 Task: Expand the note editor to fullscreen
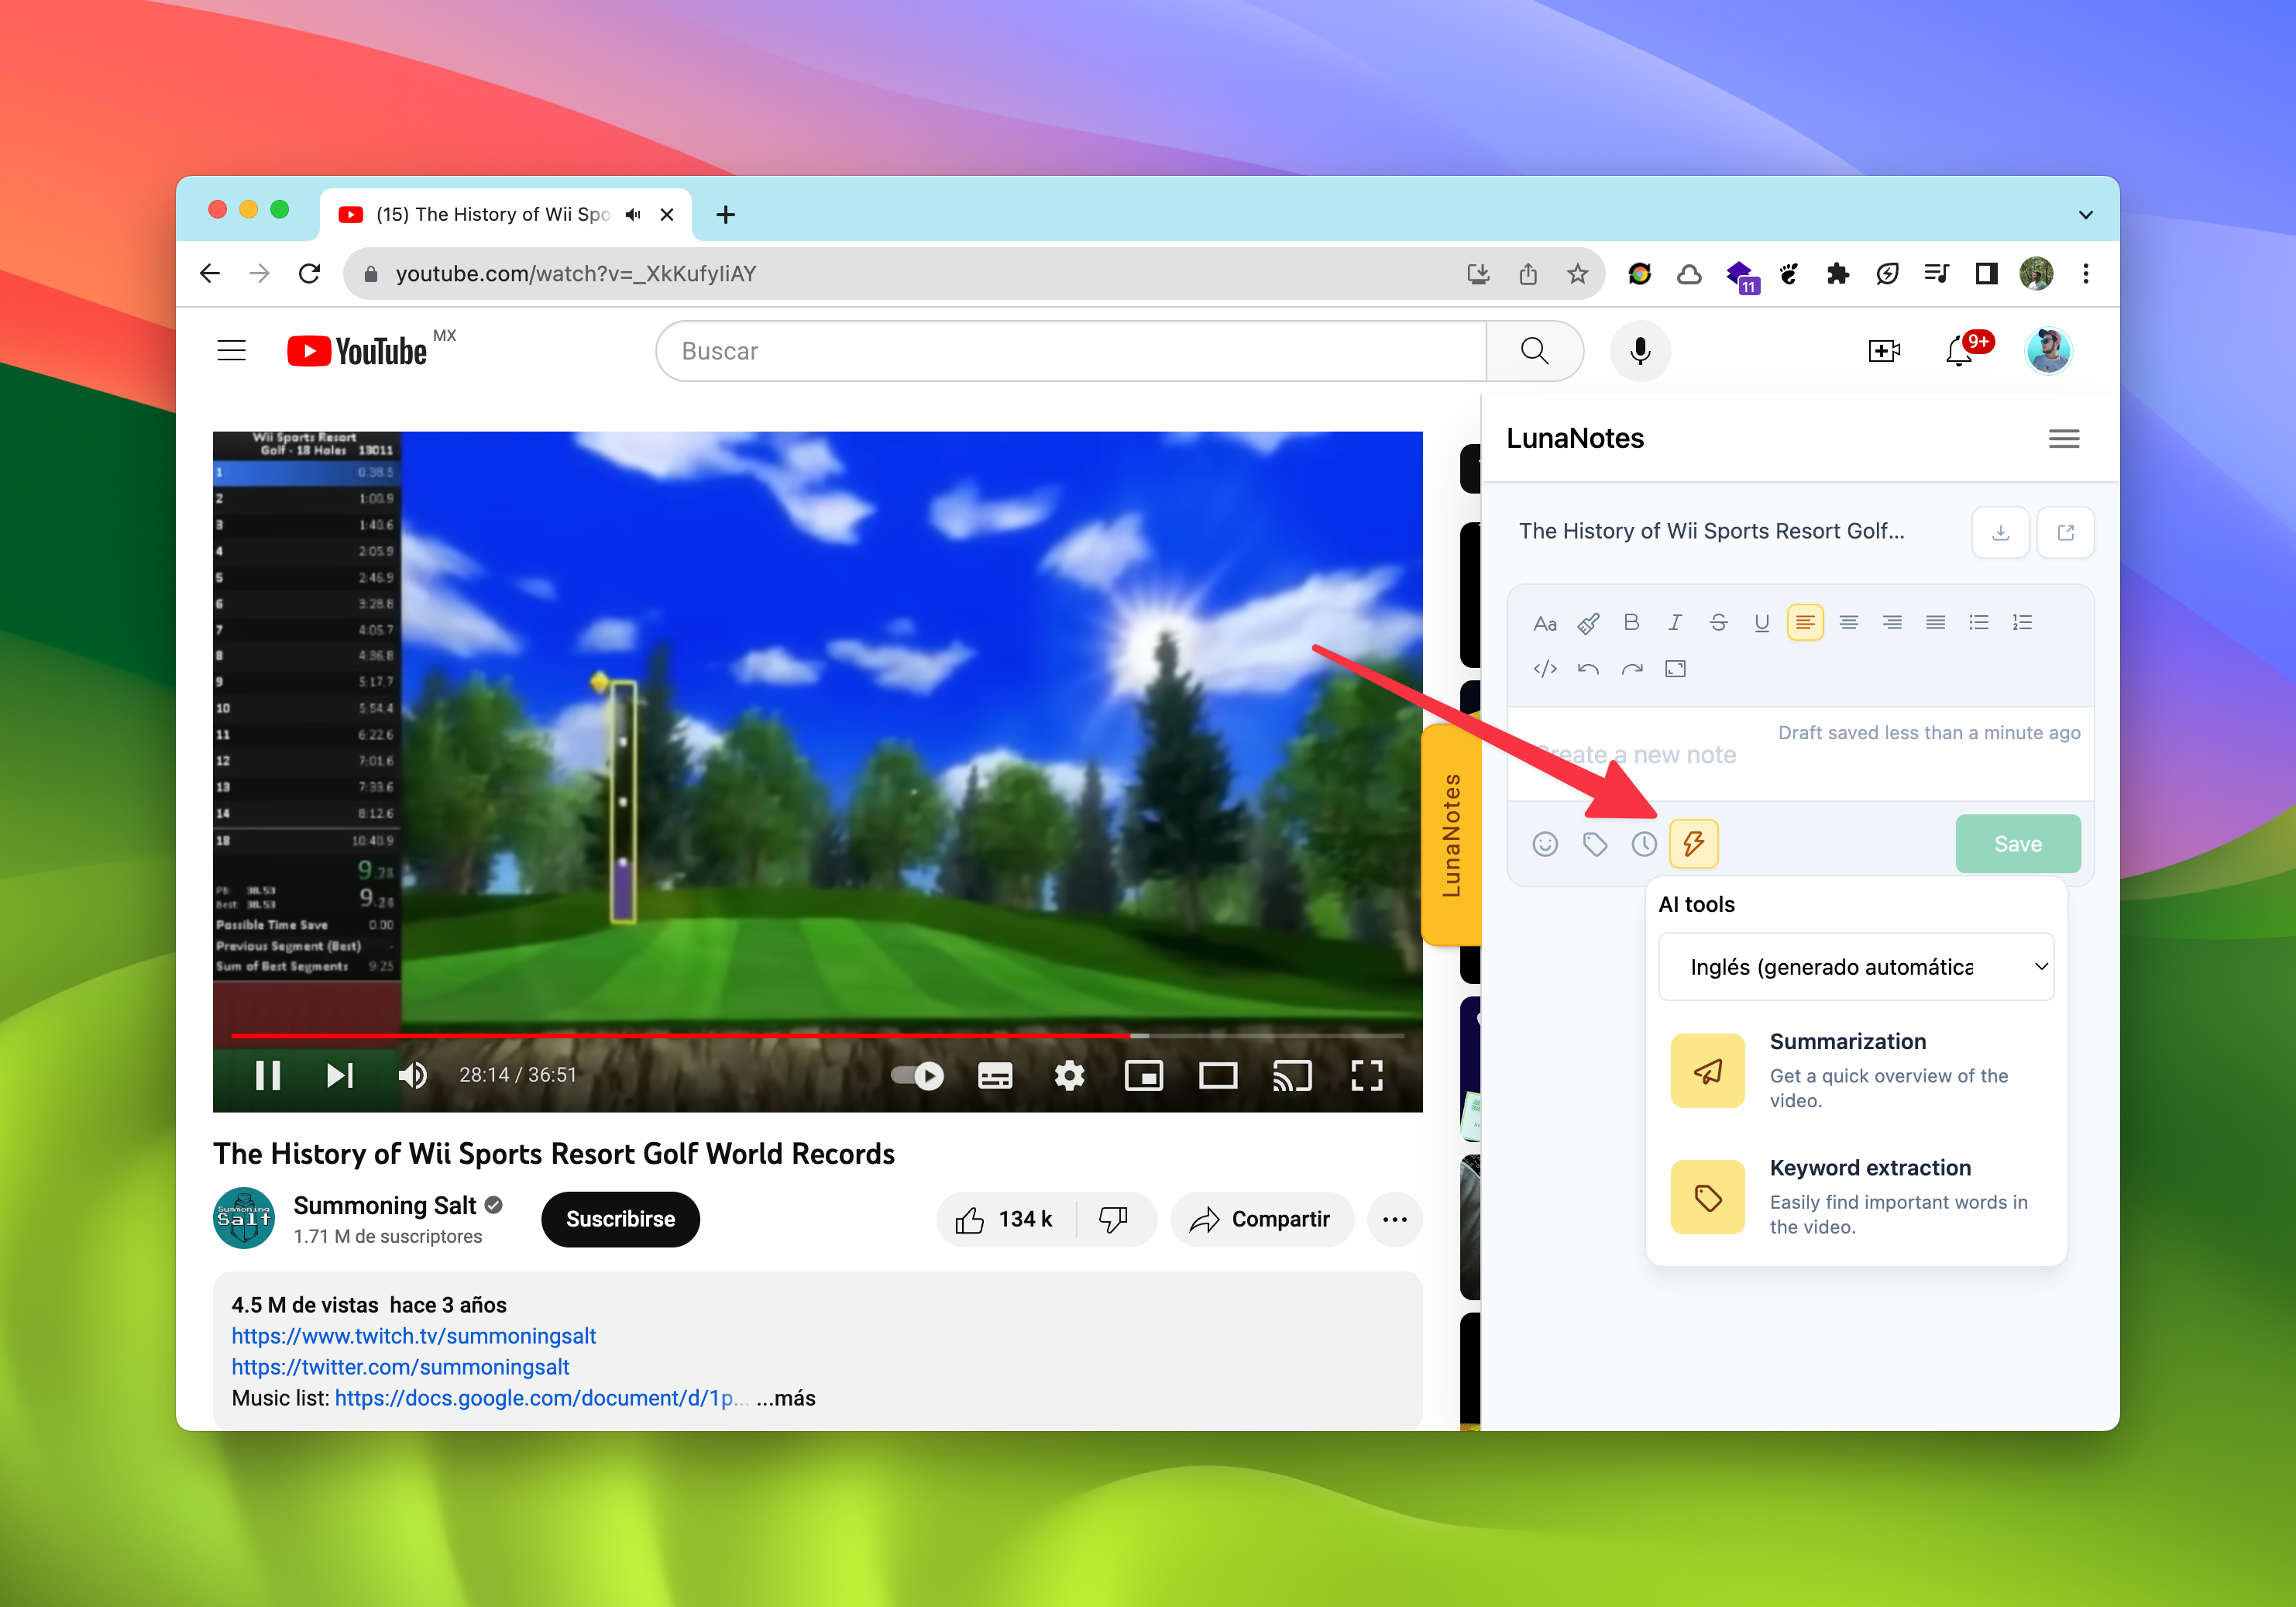click(x=1675, y=669)
